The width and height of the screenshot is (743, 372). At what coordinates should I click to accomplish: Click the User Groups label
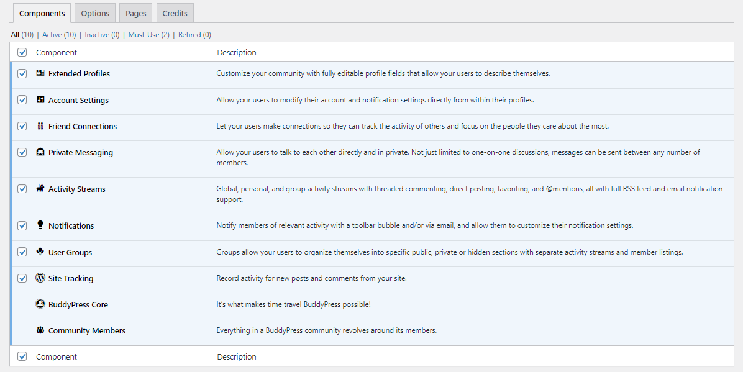click(70, 252)
